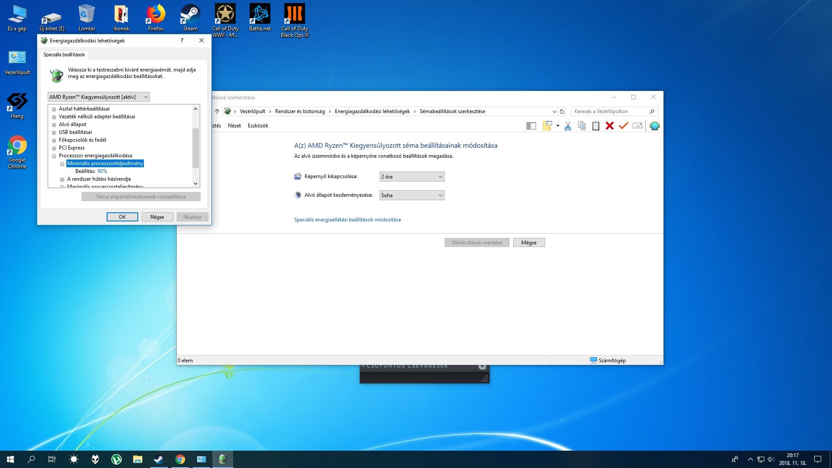Select Call of Duty Black Ops III icon

[x=295, y=20]
